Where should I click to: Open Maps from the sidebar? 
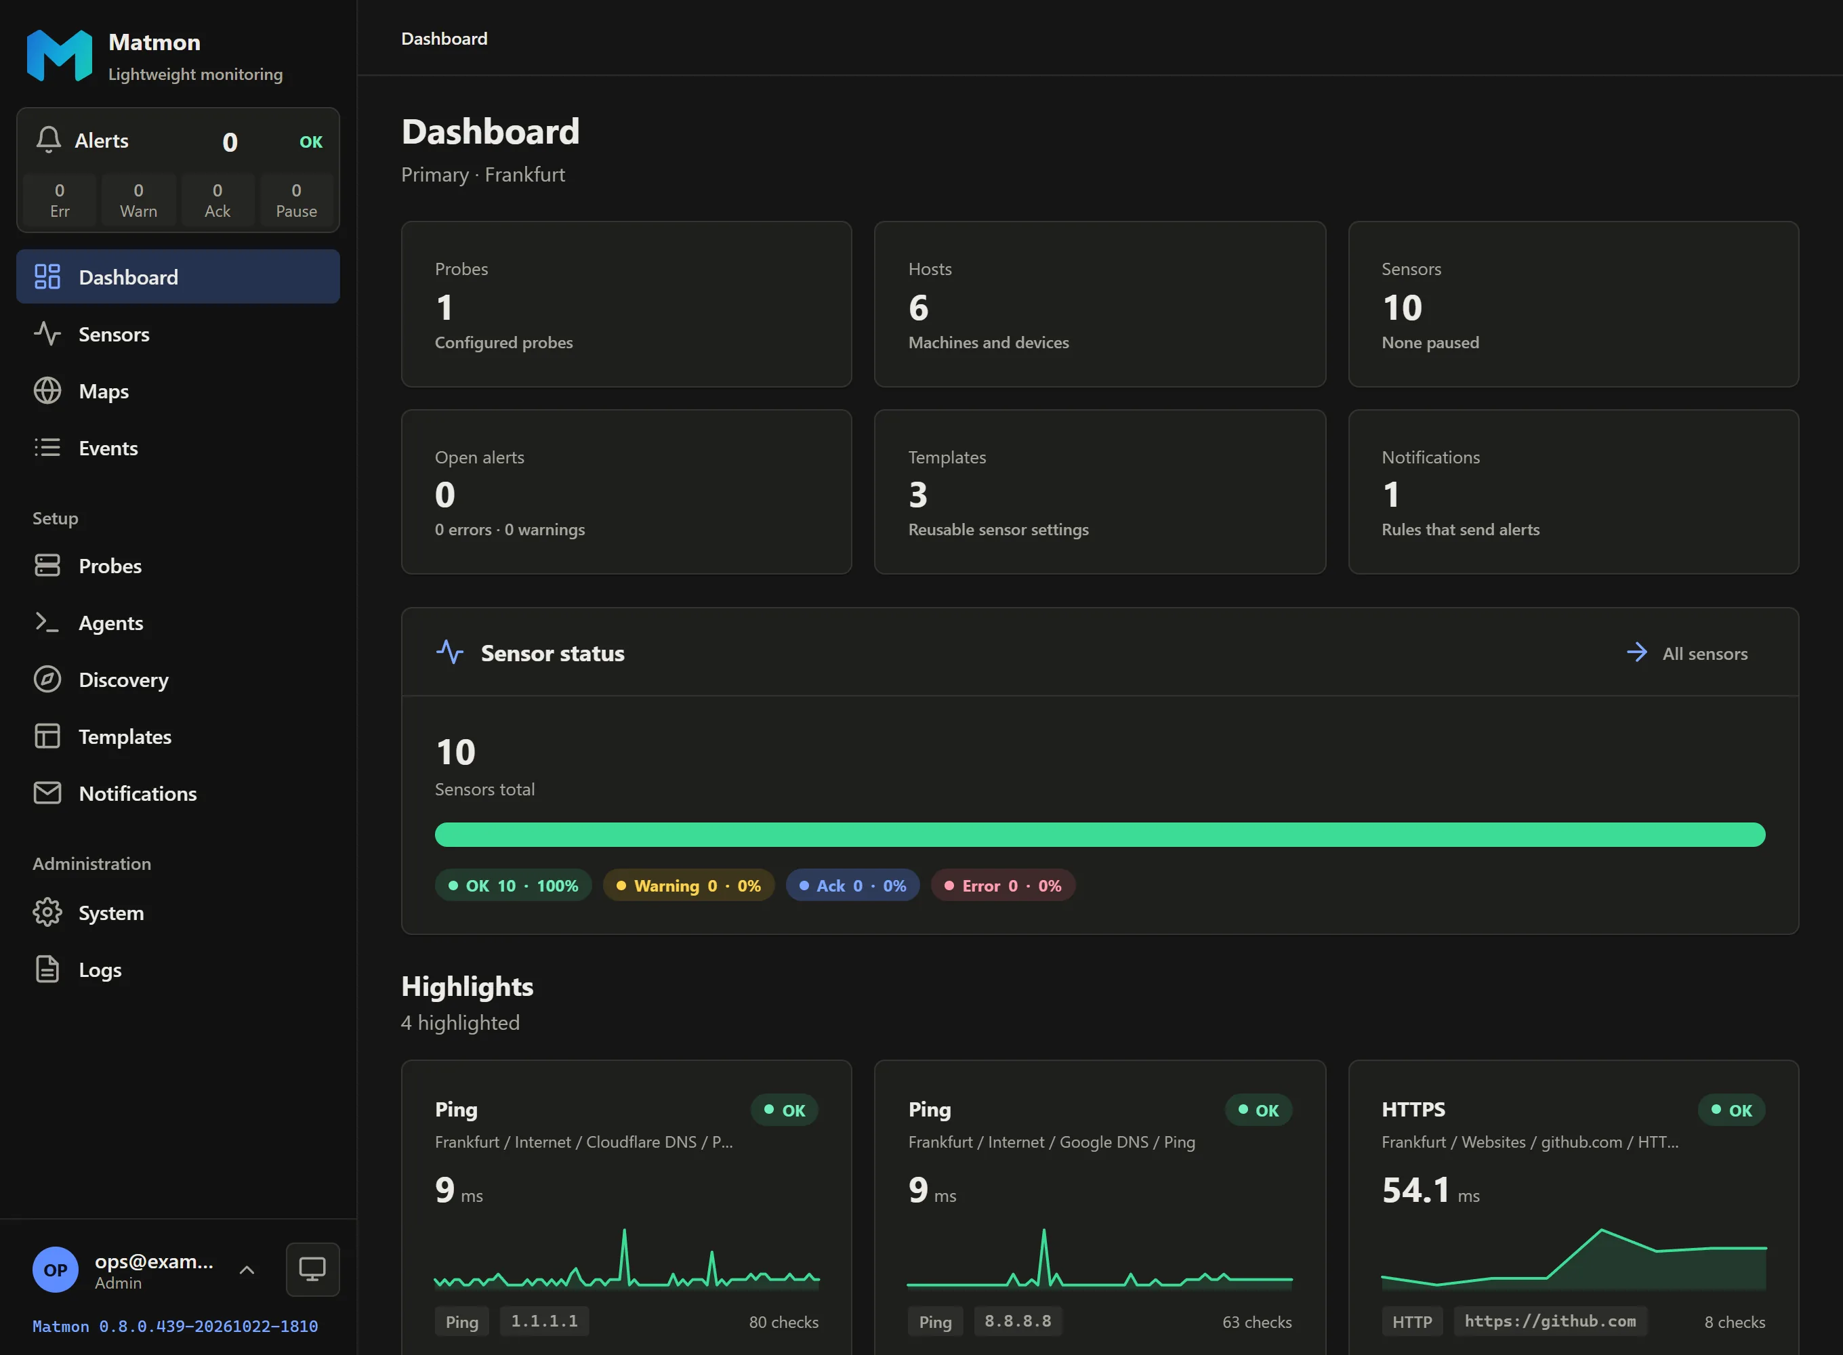click(178, 390)
